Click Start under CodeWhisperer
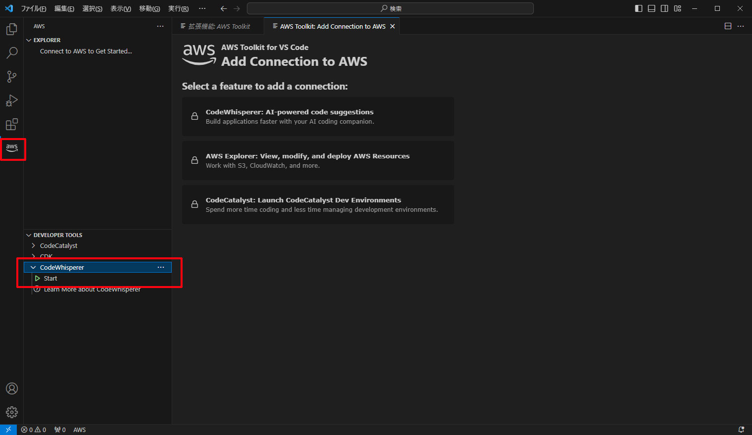Screen dimensions: 752x435 coord(50,279)
